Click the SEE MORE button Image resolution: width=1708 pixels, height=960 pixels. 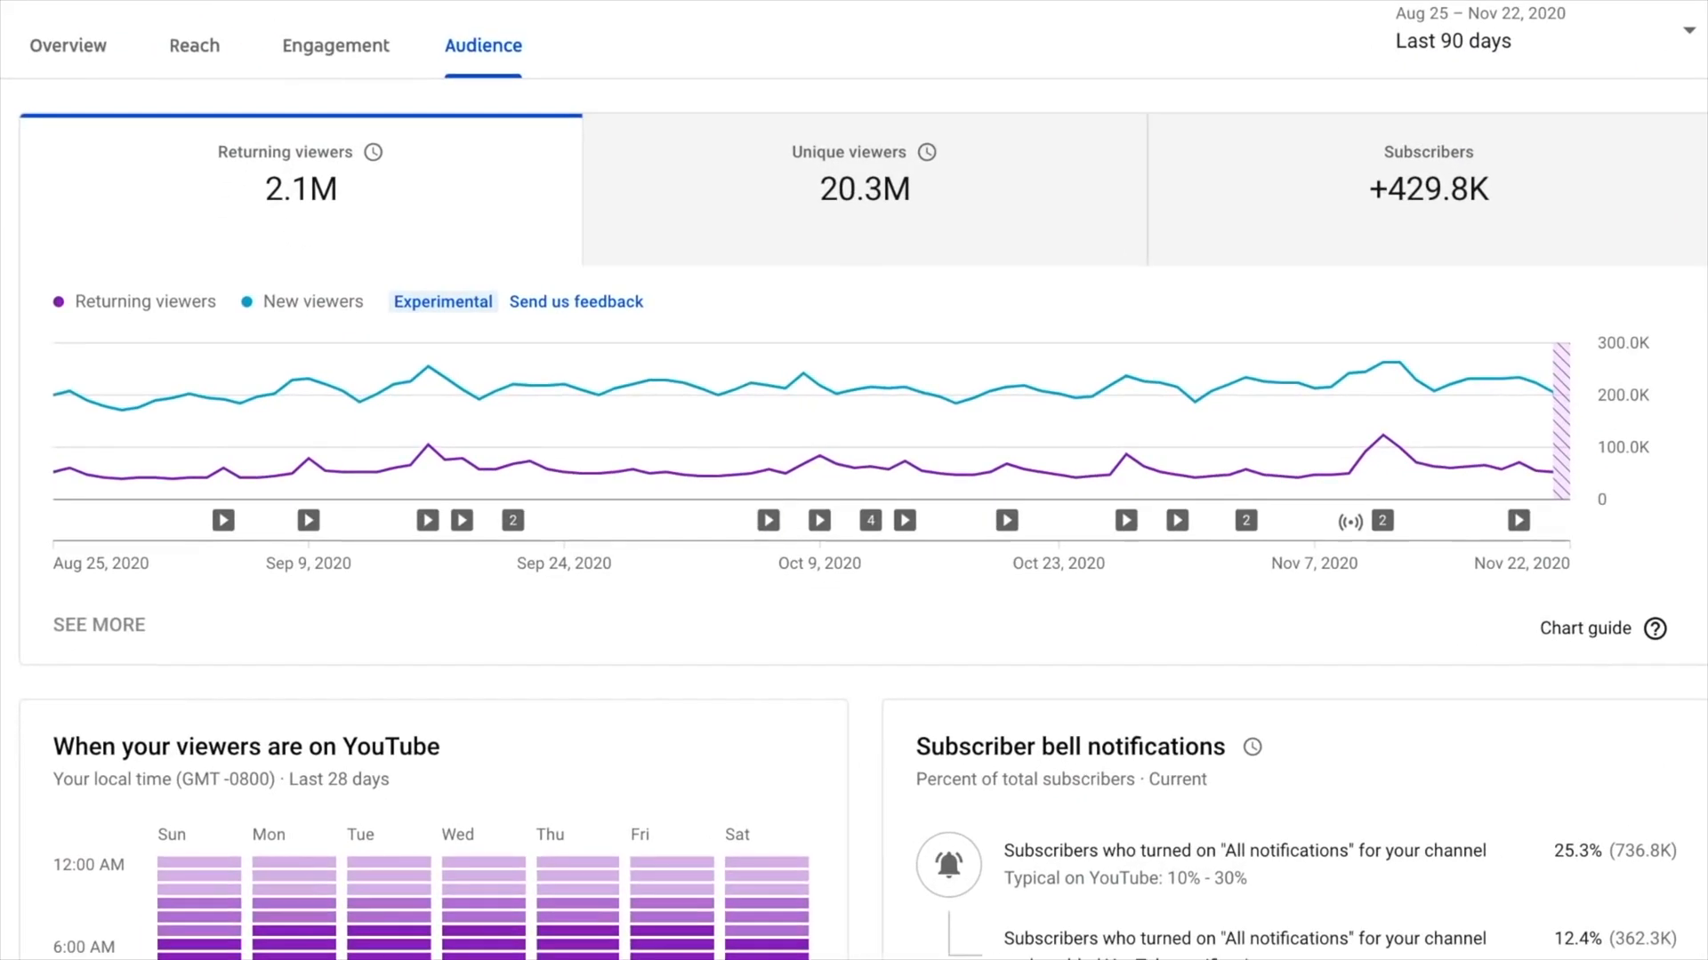pos(99,625)
